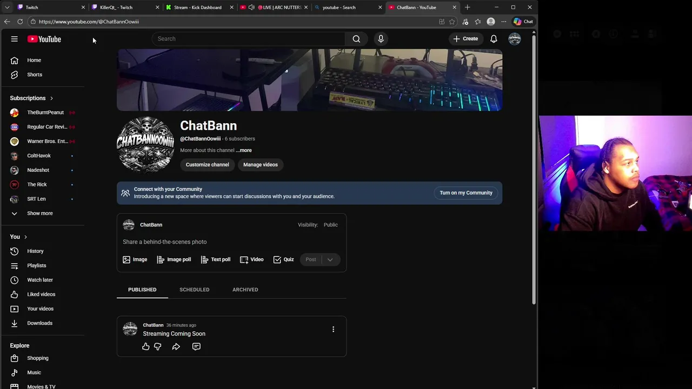
Task: Go back in browser
Action: tap(7, 22)
